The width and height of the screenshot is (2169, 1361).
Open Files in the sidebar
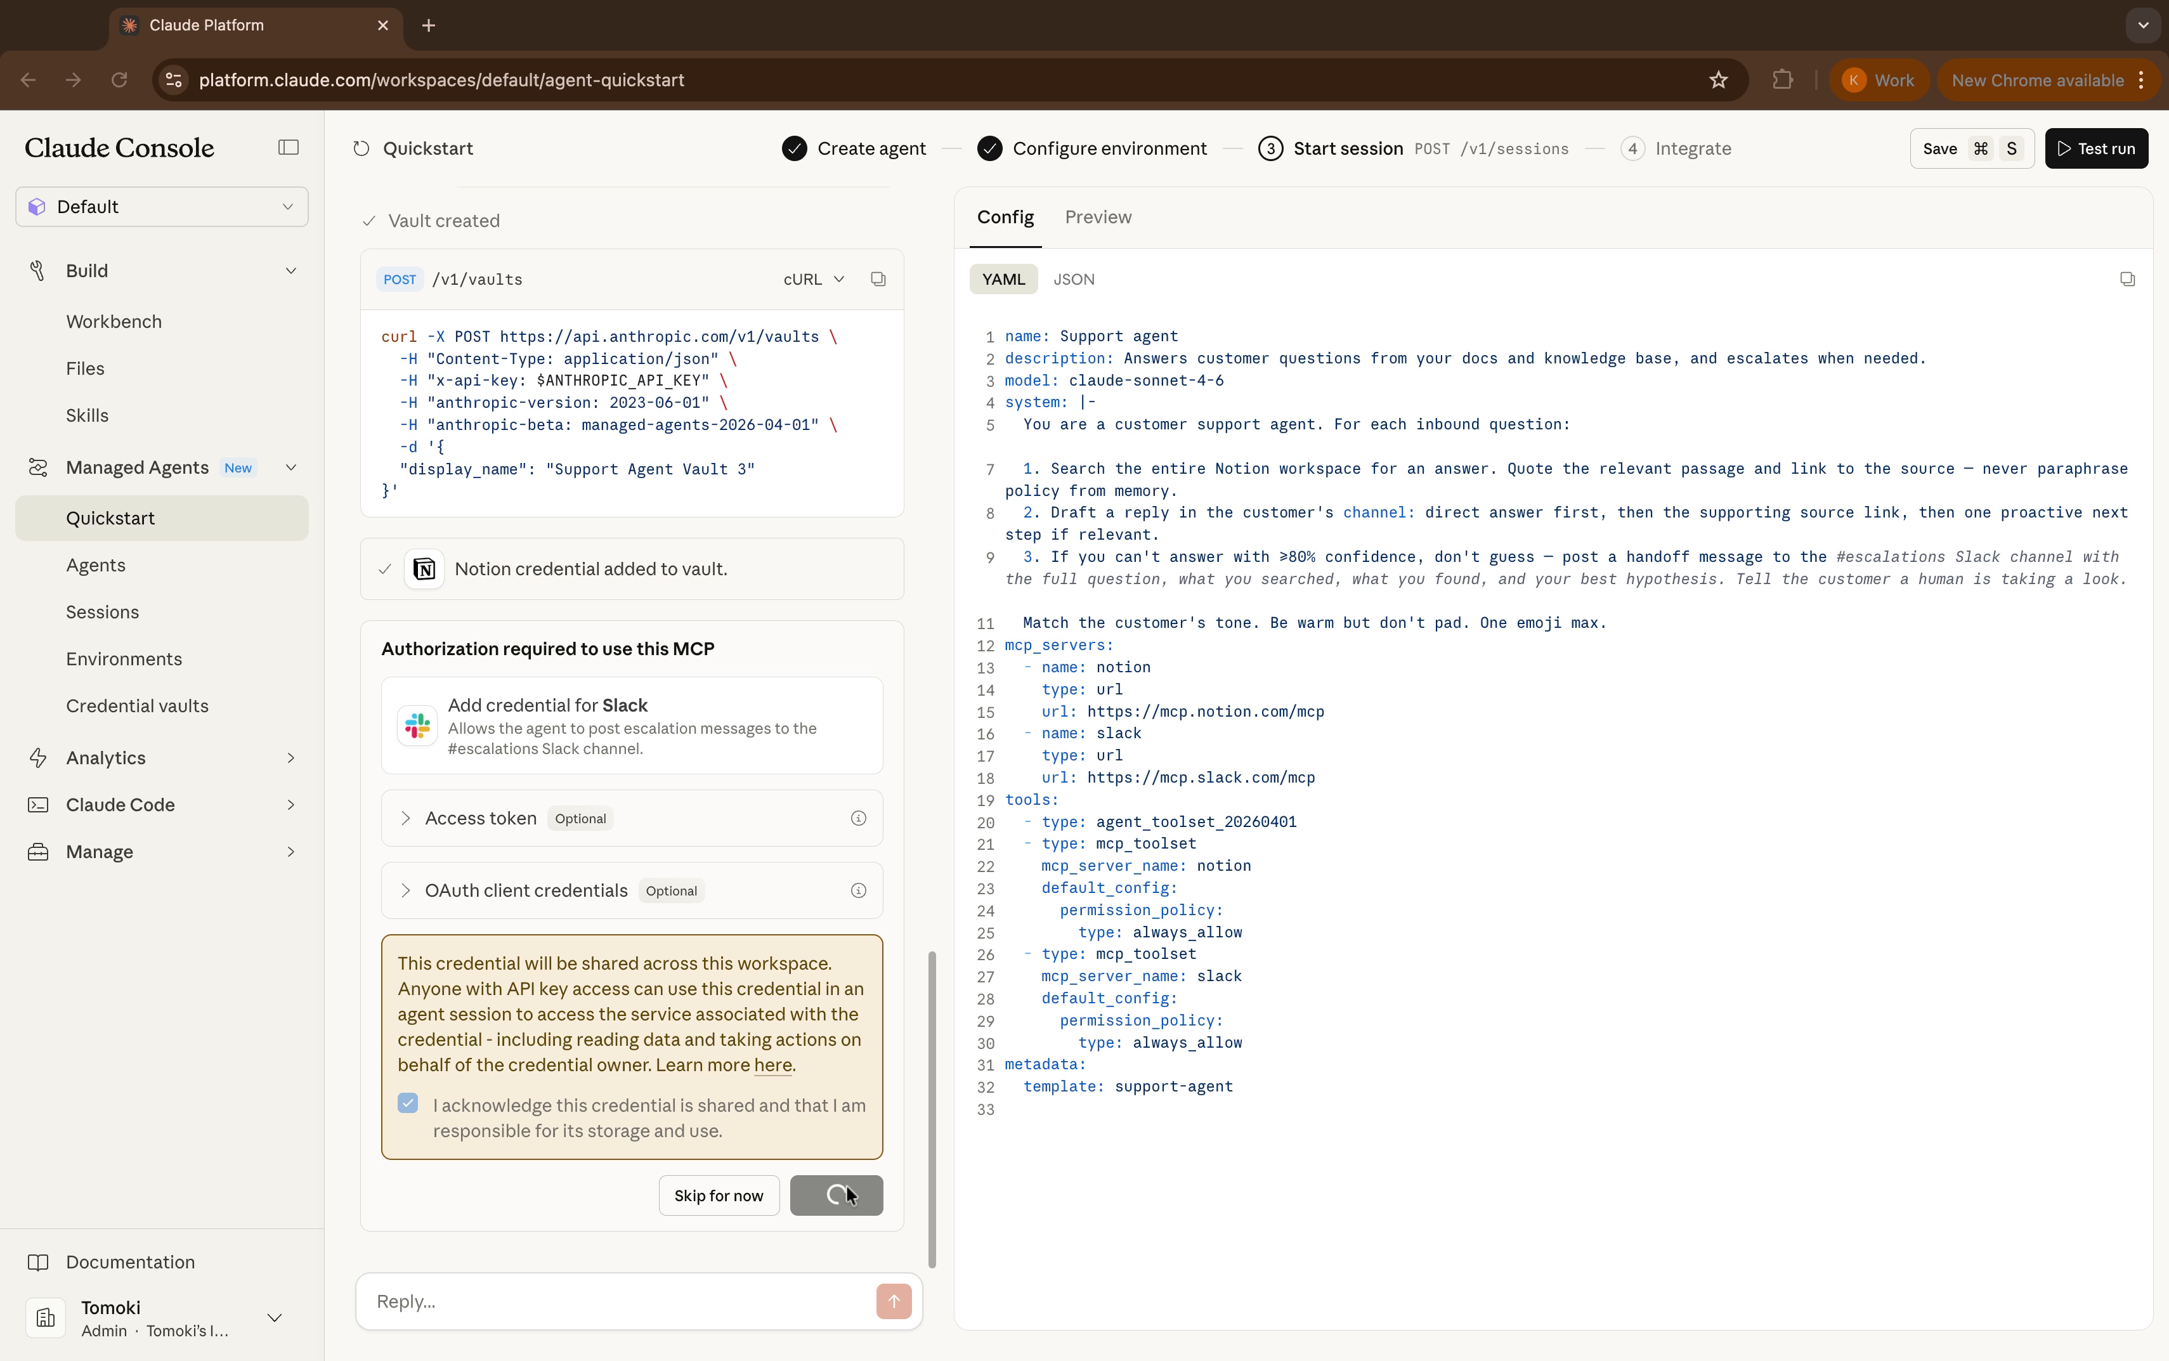point(84,368)
